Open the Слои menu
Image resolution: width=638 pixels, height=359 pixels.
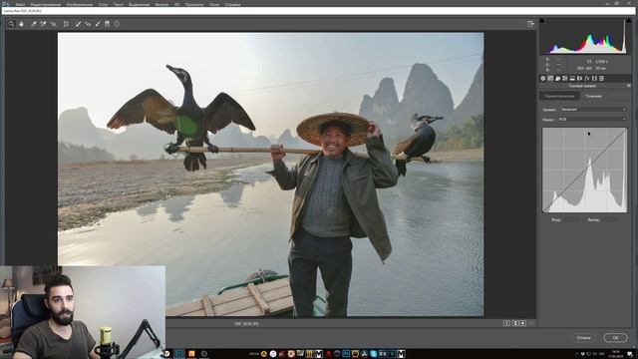pos(103,4)
